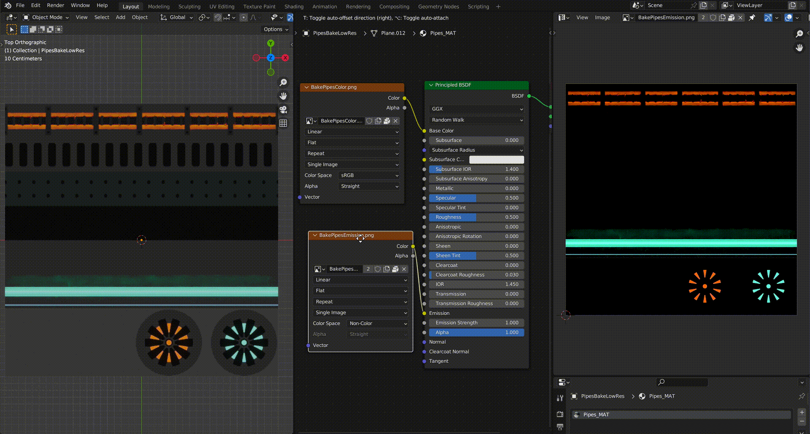Toggle proportional editing in viewport header
The height and width of the screenshot is (434, 810).
[243, 18]
